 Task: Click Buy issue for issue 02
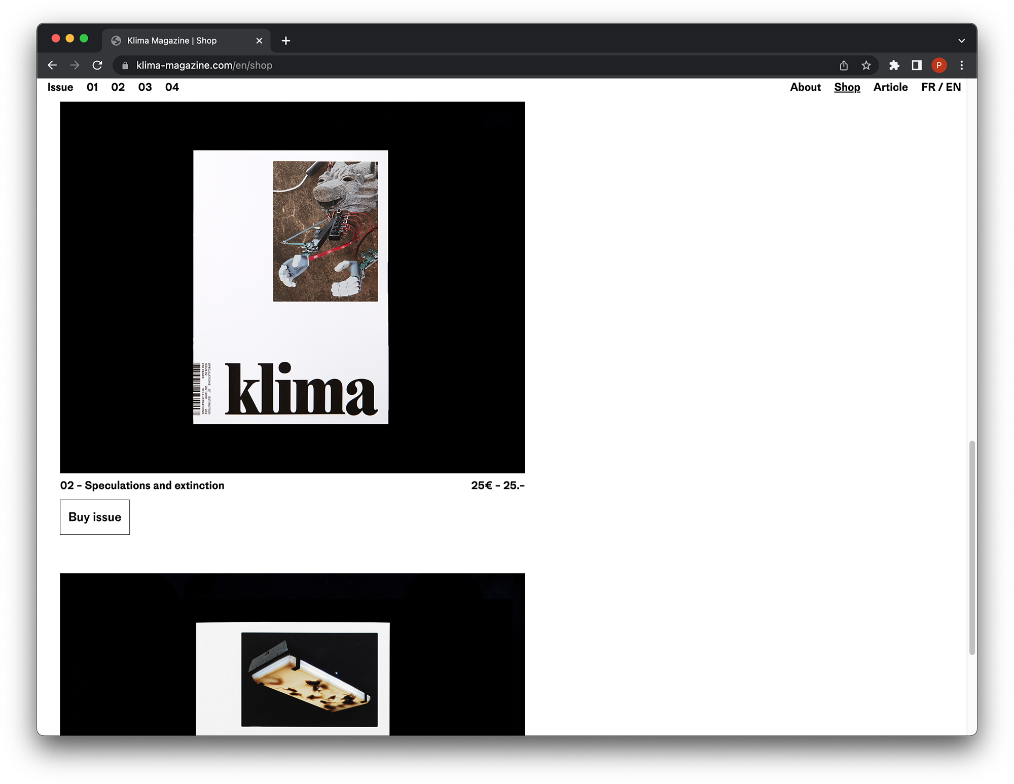click(95, 517)
